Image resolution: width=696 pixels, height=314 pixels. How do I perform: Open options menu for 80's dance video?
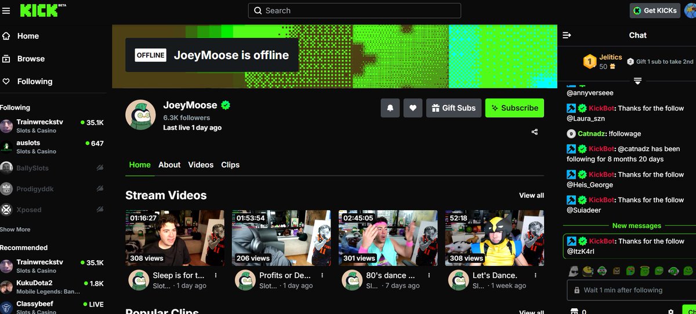[429, 276]
